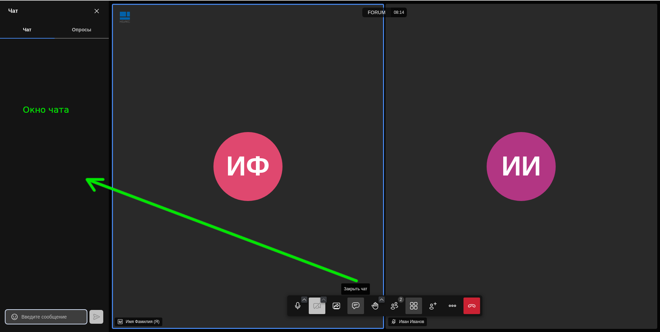
Task: Close the chat panel with X
Action: (x=97, y=11)
